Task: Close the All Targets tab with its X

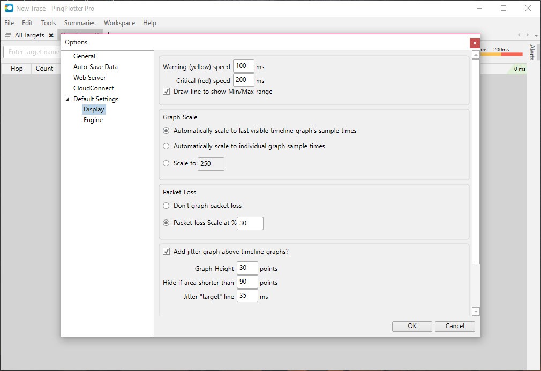Action: (51, 35)
